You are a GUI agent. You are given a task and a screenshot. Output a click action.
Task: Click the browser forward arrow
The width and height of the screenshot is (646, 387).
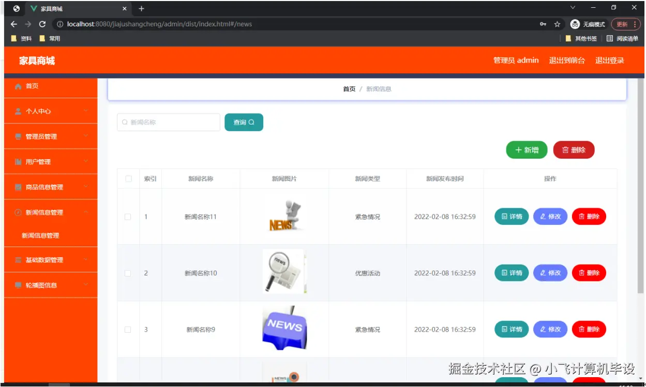coord(28,24)
